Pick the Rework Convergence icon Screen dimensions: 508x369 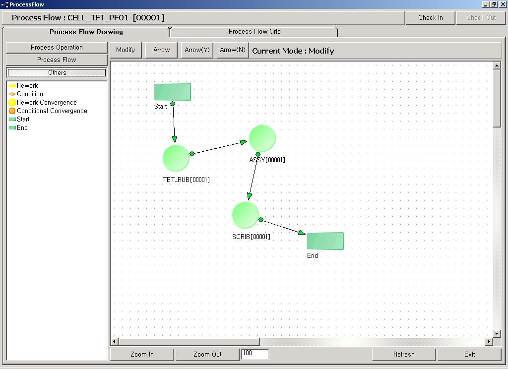[x=12, y=103]
